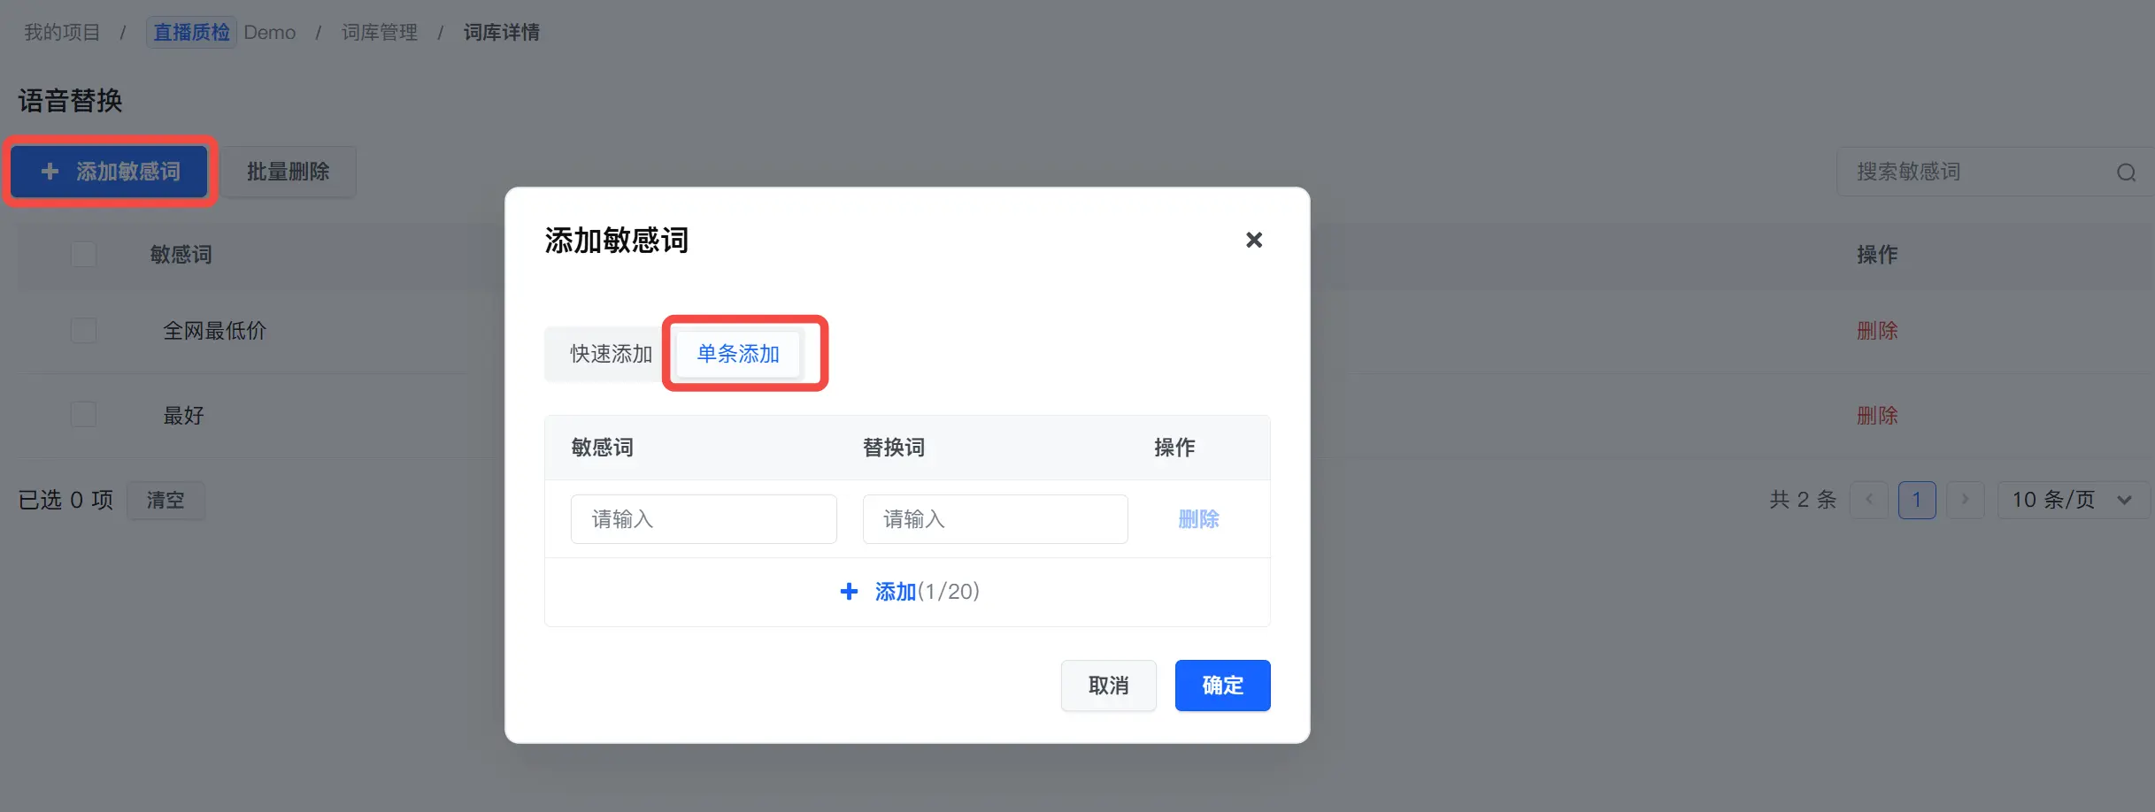This screenshot has height=812, width=2155.
Task: Click 取消 to cancel dialog
Action: [x=1108, y=686]
